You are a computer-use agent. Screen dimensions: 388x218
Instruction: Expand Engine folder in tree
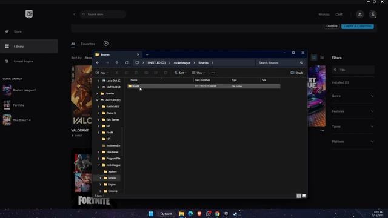pos(100,185)
